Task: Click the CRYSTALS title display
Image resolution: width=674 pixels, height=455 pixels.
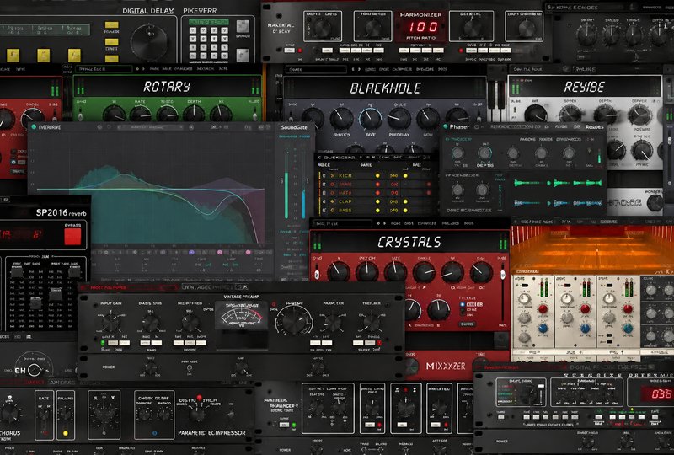Action: point(409,243)
